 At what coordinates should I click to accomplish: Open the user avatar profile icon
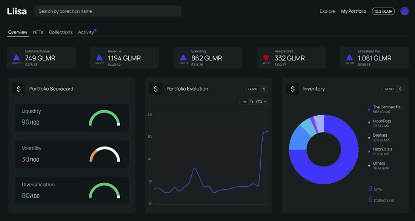[x=404, y=11]
